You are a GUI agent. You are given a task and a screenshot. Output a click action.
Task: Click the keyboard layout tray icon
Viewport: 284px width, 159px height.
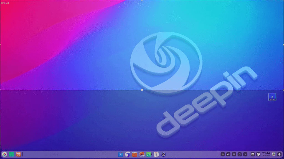(x=222, y=154)
